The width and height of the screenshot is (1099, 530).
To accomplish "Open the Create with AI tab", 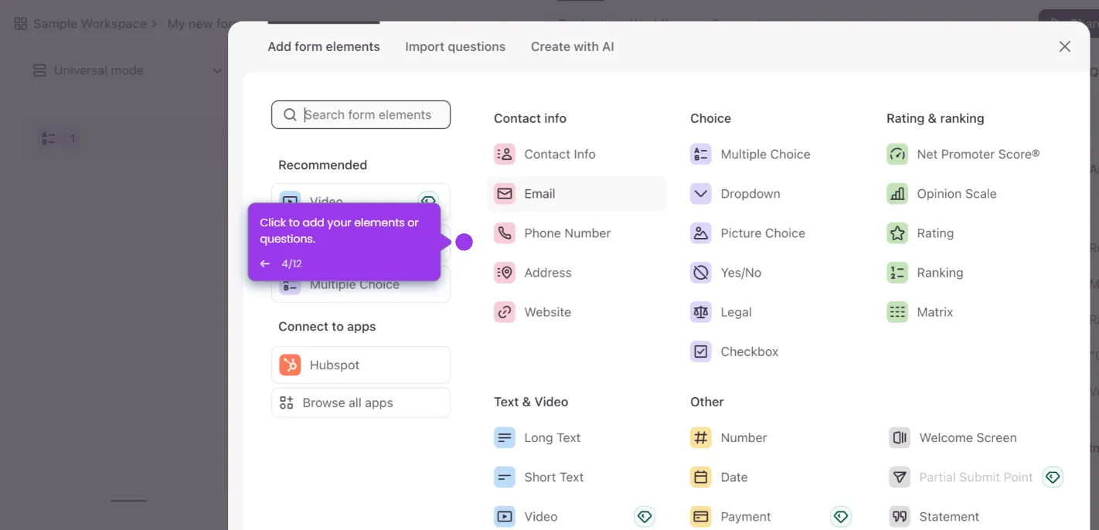I will 573,46.
